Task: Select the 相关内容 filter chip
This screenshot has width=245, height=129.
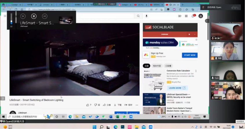Action: tap(157, 66)
